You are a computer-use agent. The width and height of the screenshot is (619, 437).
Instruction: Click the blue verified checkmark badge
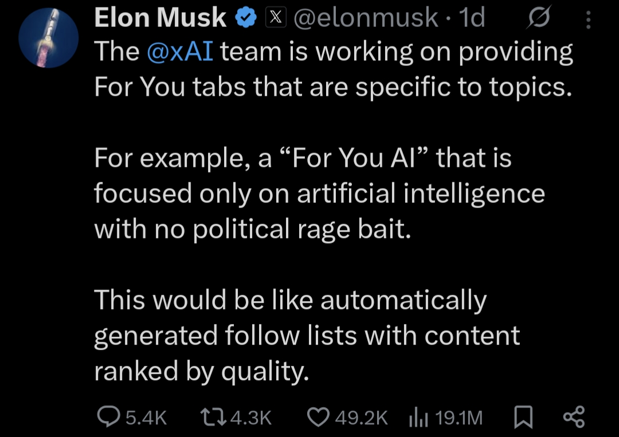coord(246,19)
